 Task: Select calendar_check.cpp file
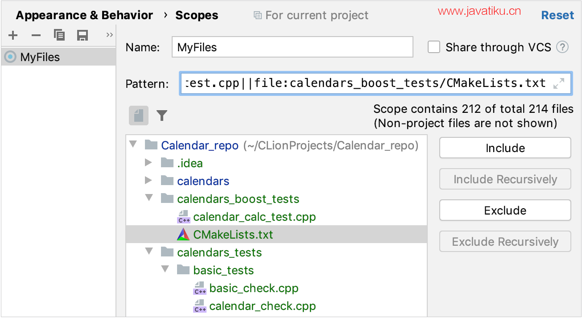pyautogui.click(x=277, y=306)
